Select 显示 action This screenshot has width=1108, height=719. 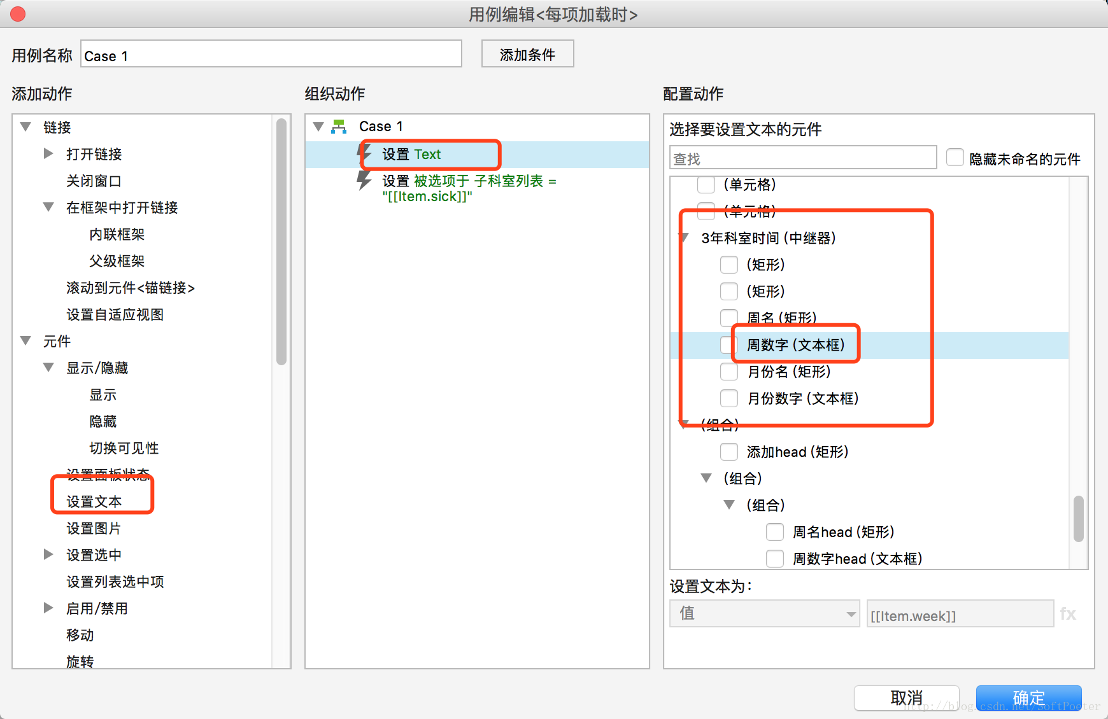tap(103, 394)
